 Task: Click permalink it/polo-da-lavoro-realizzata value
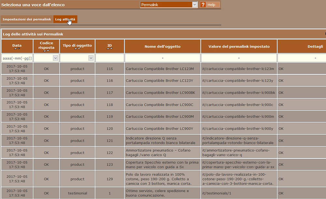(238, 179)
